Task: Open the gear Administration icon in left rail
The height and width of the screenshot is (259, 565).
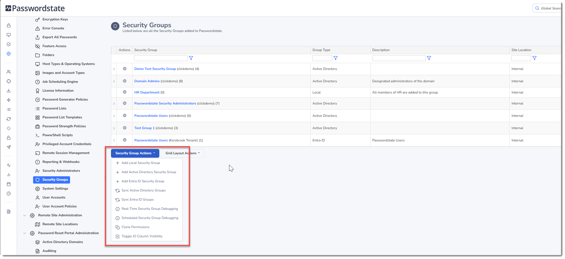Action: coord(9,54)
